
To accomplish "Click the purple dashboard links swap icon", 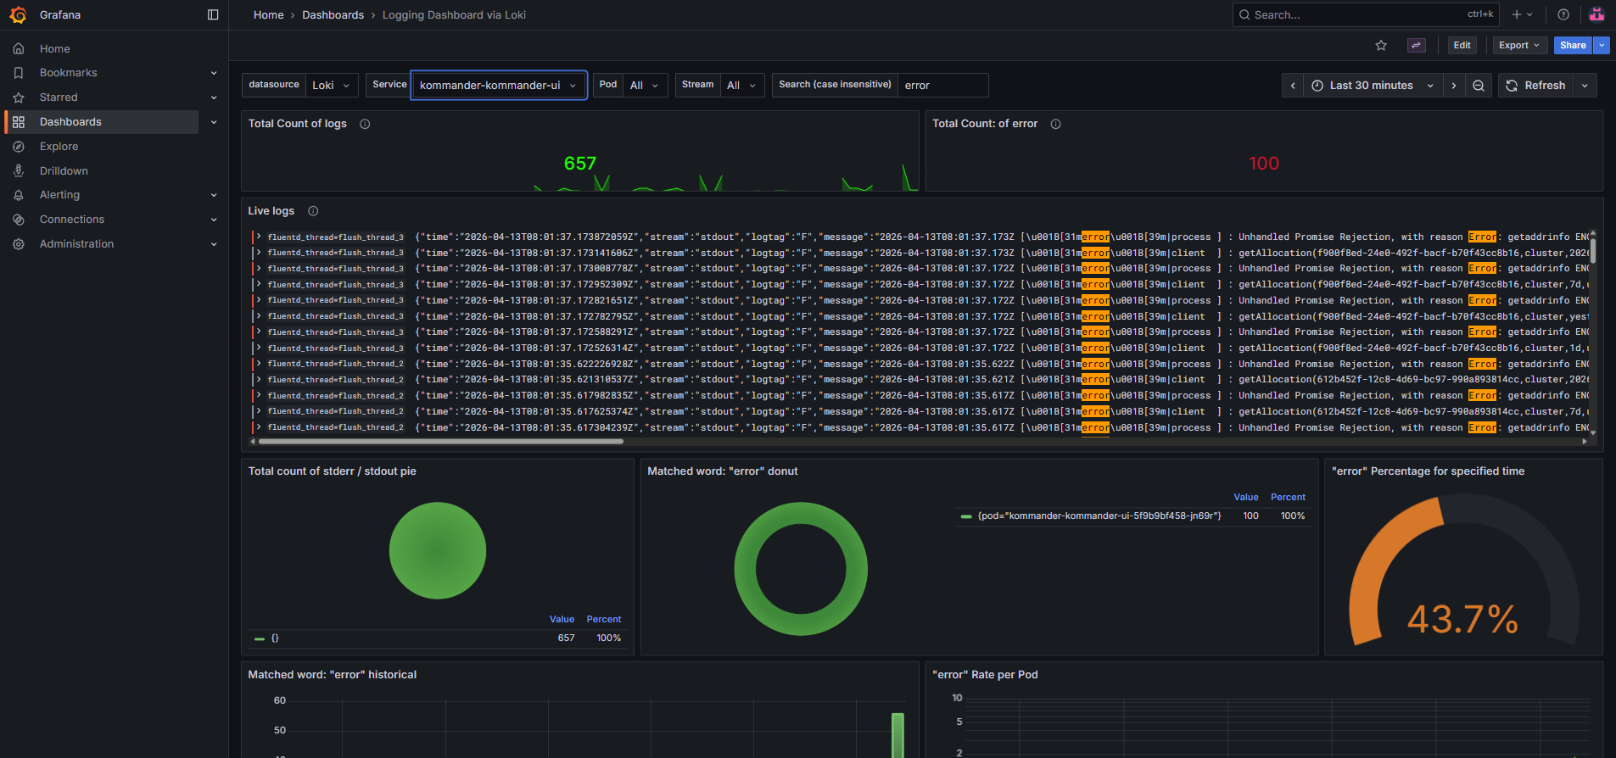I will tap(1417, 46).
